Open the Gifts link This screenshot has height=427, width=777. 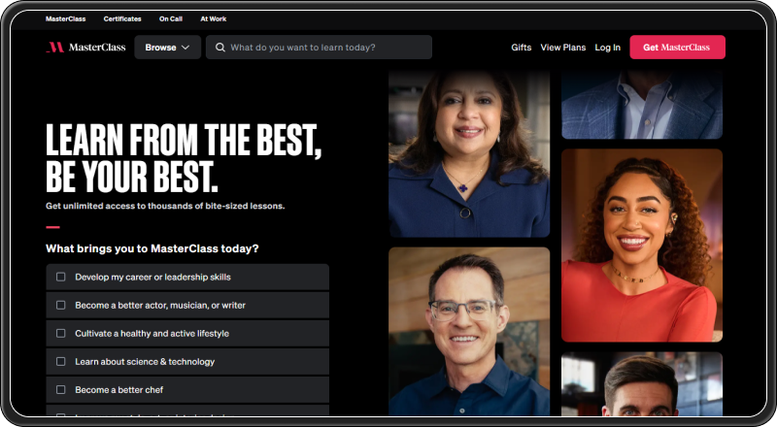pyautogui.click(x=521, y=48)
